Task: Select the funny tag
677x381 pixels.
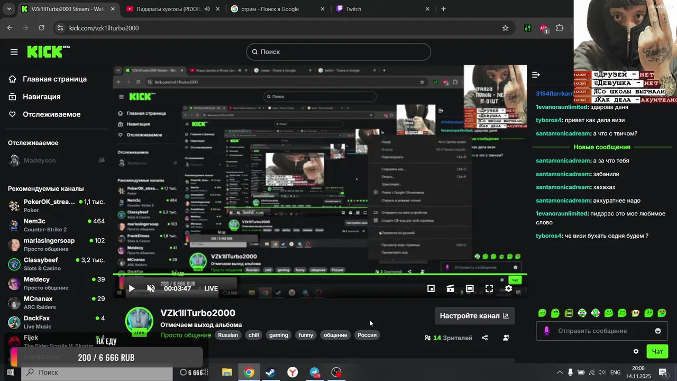Action: [x=306, y=335]
